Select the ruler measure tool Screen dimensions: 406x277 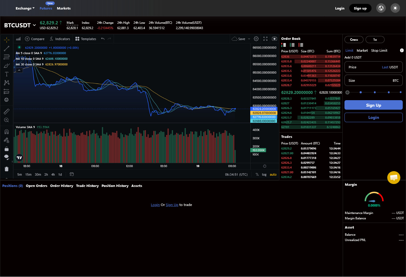(x=7, y=111)
